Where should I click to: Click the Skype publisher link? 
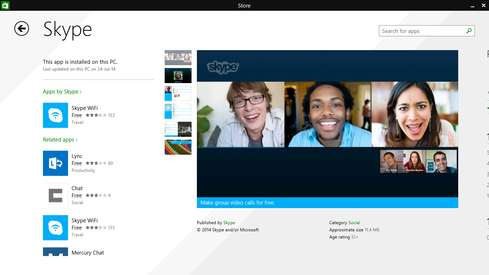click(x=229, y=223)
